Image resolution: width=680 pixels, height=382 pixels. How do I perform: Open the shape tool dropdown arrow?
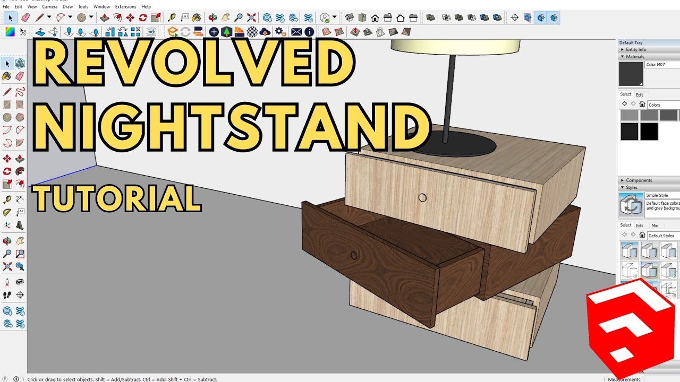91,18
